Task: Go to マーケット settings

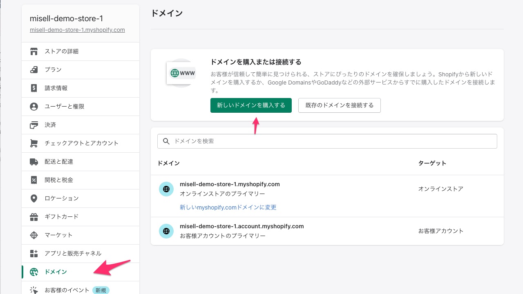Action: pyautogui.click(x=80, y=235)
